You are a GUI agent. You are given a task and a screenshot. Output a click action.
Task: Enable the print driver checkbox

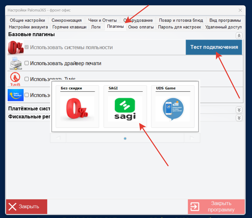27,63
